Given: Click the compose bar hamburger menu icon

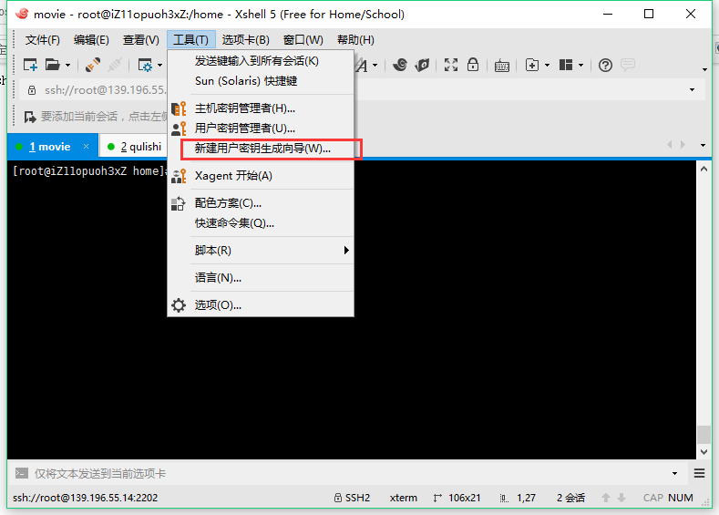Looking at the screenshot, I should tap(699, 473).
